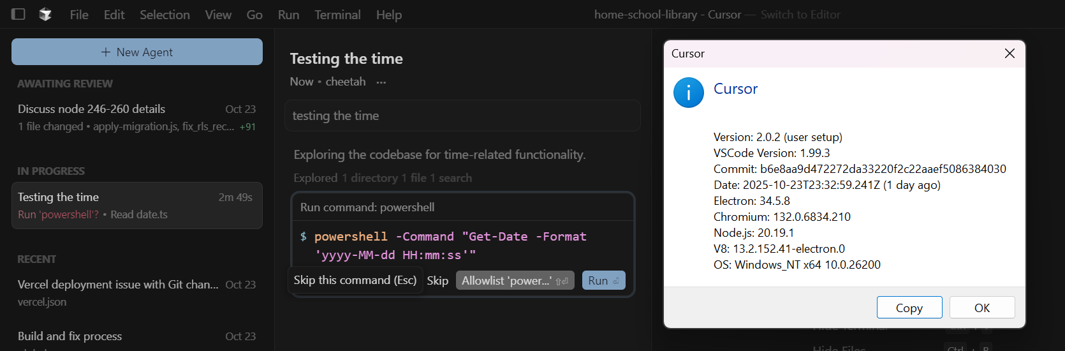Toggle the sidebar panel icon
The height and width of the screenshot is (351, 1065).
(x=18, y=14)
